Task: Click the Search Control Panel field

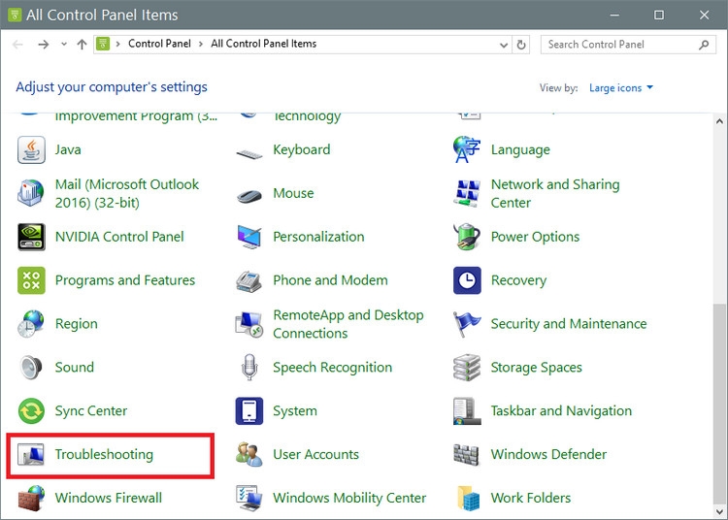Action: pos(628,45)
